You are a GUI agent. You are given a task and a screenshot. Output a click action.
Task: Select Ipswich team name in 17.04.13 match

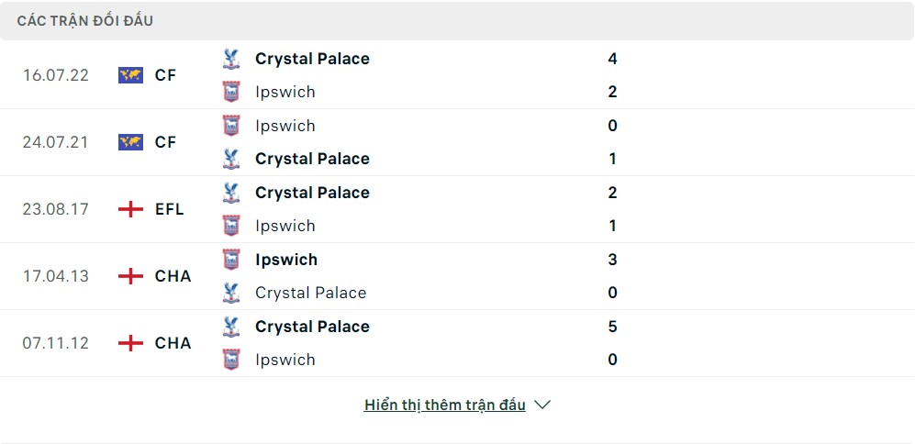286,260
